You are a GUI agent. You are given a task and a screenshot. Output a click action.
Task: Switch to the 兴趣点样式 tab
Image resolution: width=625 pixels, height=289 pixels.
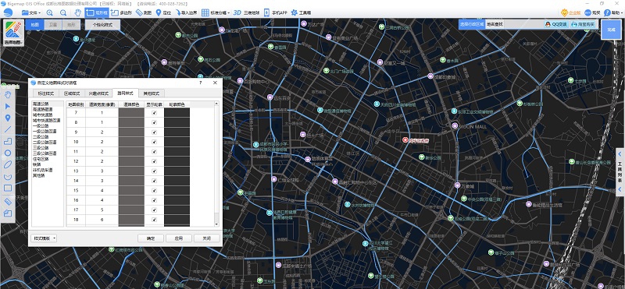click(x=98, y=93)
